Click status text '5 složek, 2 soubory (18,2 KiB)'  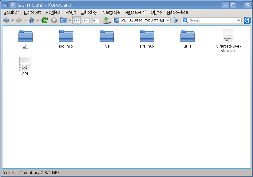pos(31,173)
